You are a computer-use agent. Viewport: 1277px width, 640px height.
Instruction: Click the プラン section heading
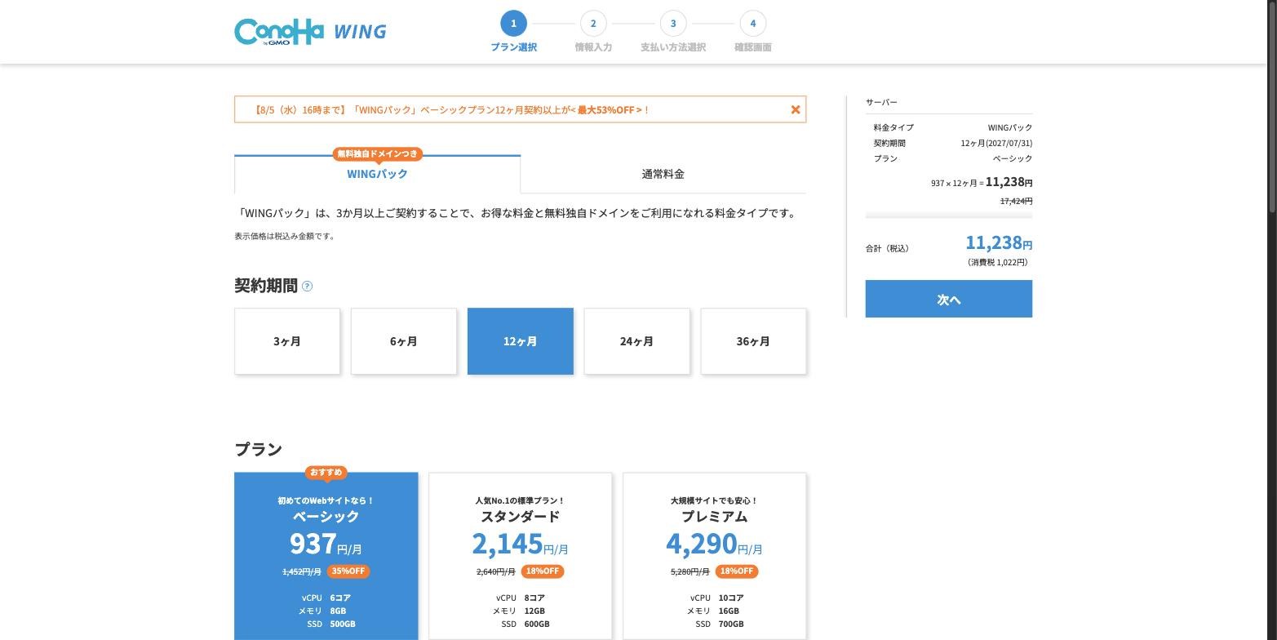pyautogui.click(x=258, y=450)
